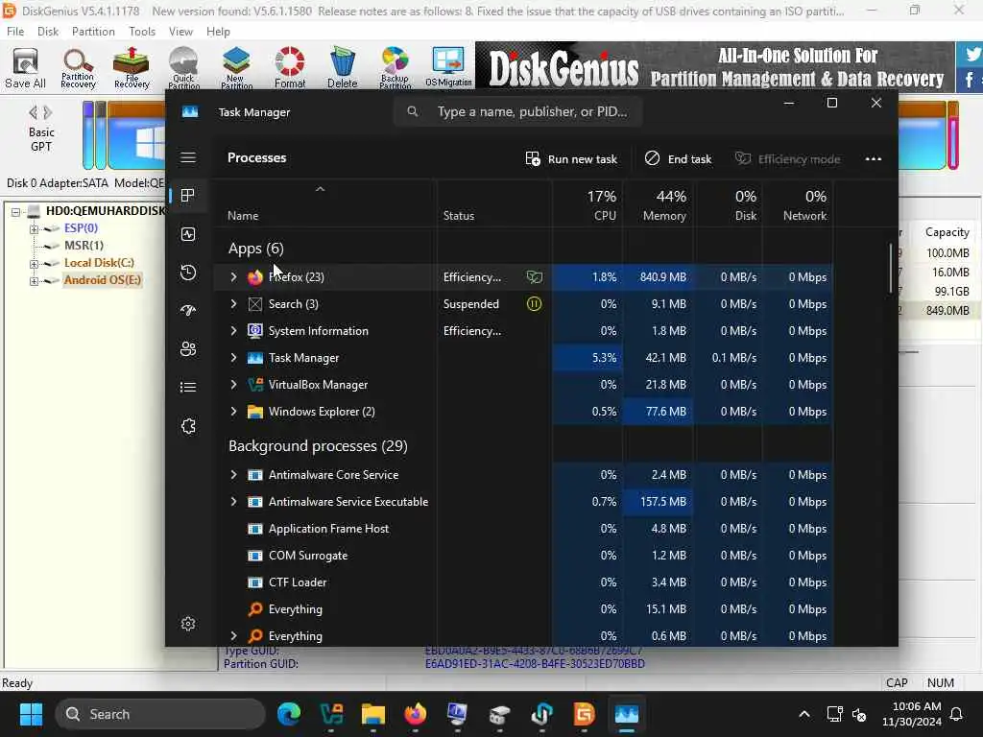Click the next disk arrow in DiskGenius
This screenshot has height=737, width=983.
coord(48,113)
